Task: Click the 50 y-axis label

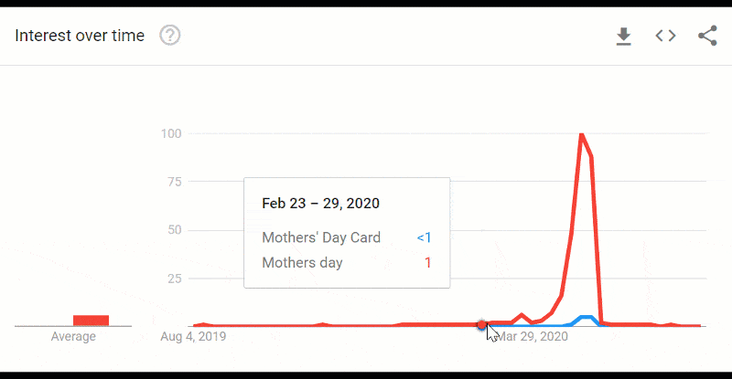Action: (x=174, y=230)
